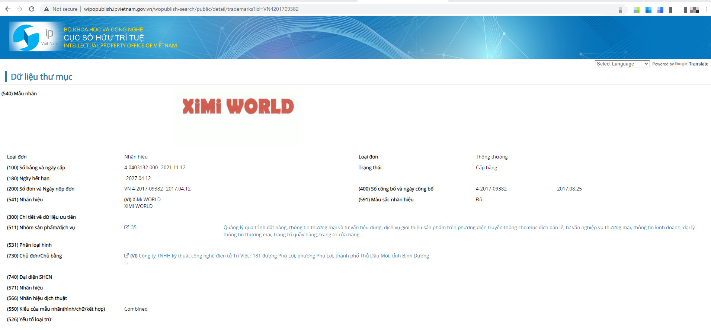This screenshot has height=330, width=711.
Task: Click the CỤC SỞ HỮU TRÍ TUỆ header title
Action: 104,38
